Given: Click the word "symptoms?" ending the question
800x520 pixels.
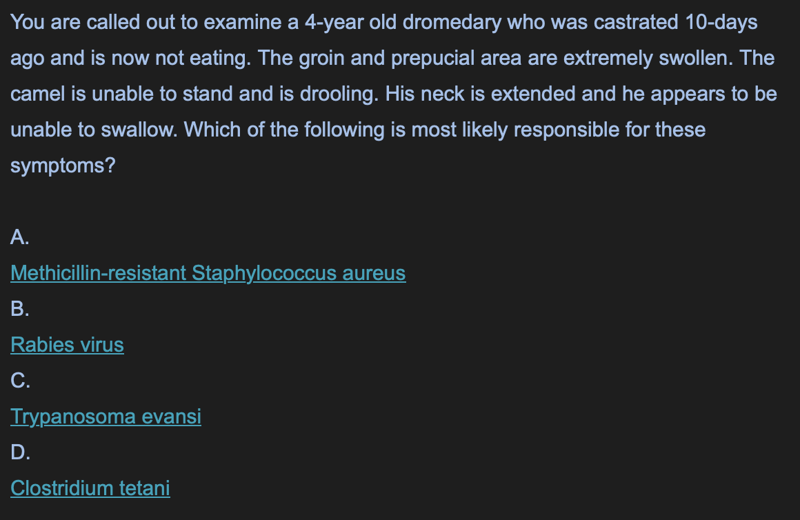Looking at the screenshot, I should click(63, 166).
